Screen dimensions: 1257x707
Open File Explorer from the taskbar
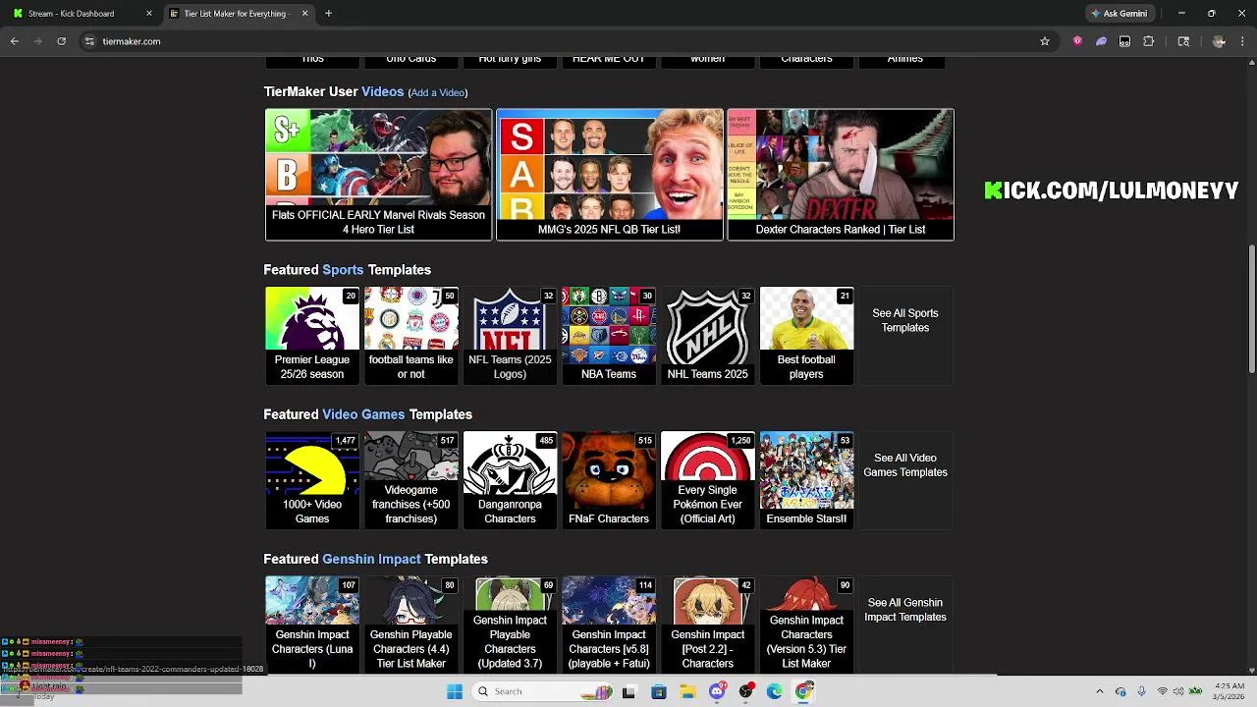(688, 691)
